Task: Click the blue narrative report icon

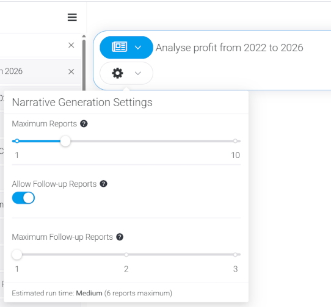Action: pyautogui.click(x=119, y=47)
